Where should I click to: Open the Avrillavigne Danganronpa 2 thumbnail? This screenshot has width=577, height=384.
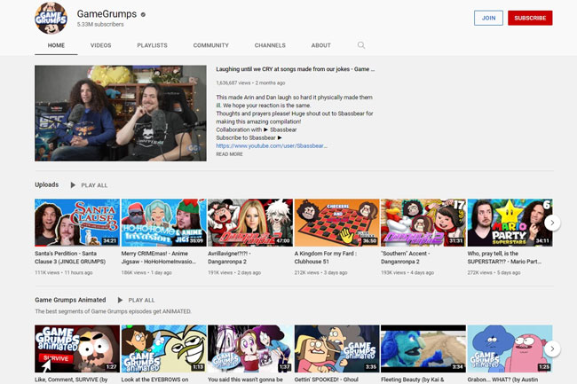pos(250,223)
